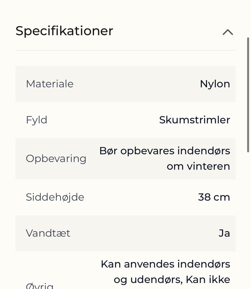Click the Fyld row label
This screenshot has height=289, width=251.
pyautogui.click(x=37, y=120)
